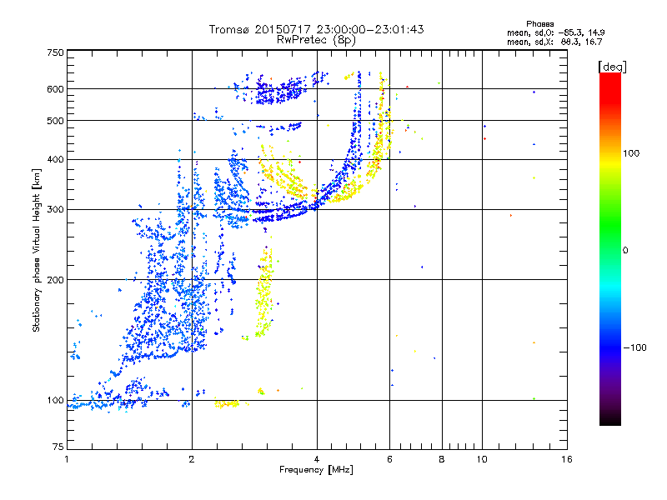Click the y-axis tick label "300"
The width and height of the screenshot is (667, 500).
click(55, 209)
